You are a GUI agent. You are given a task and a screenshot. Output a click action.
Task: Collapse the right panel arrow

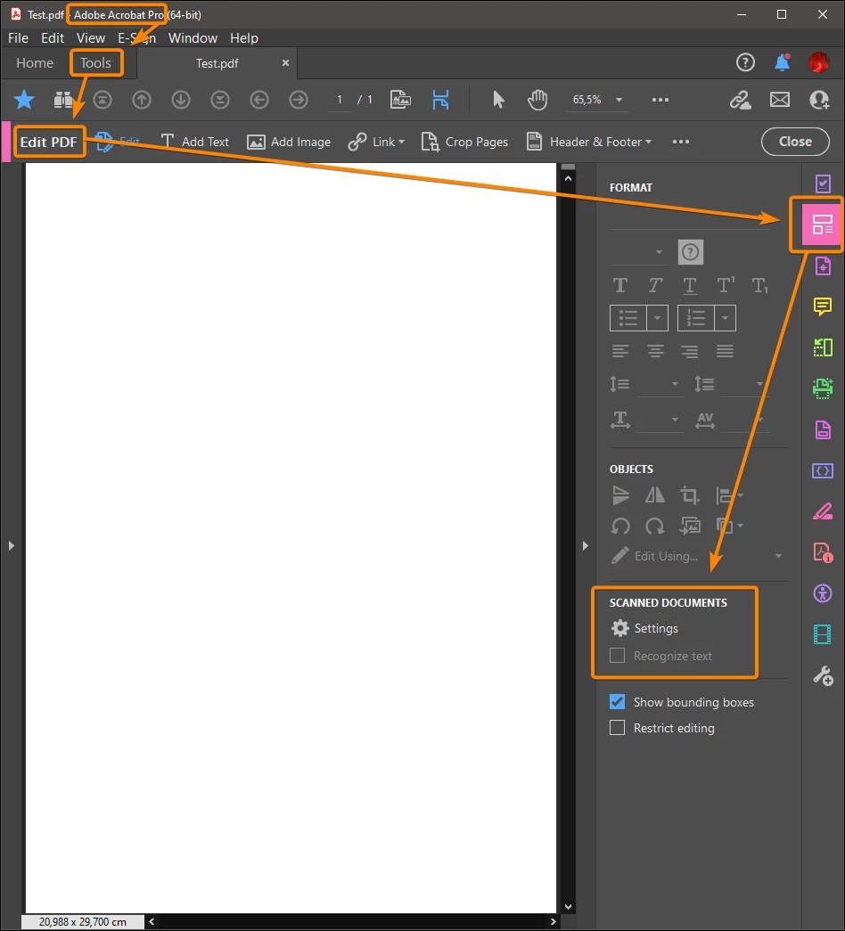tap(586, 545)
